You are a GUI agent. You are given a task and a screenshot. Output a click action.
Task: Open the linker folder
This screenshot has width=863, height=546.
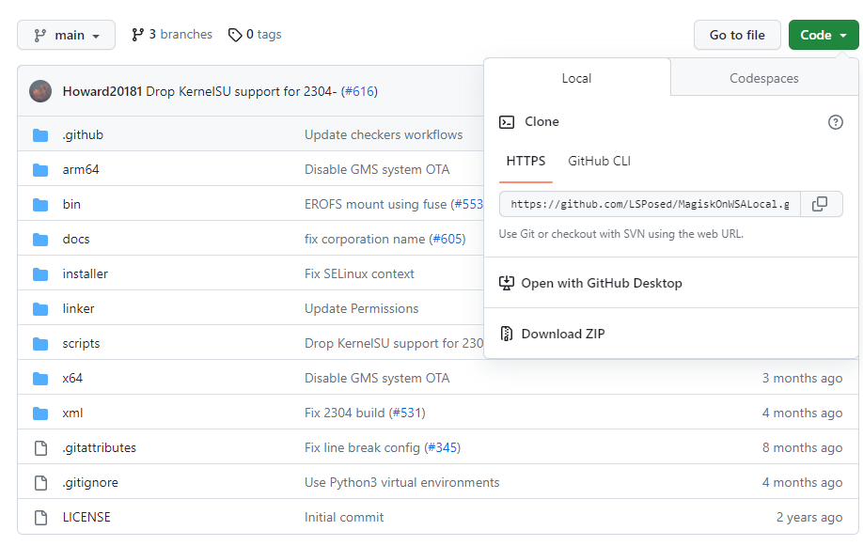79,308
